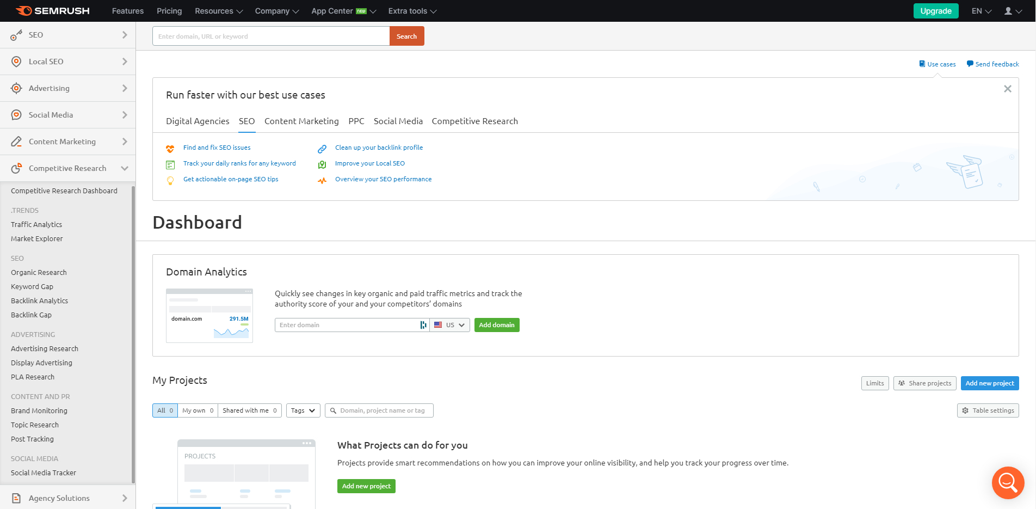Select the My own projects filter
The image size is (1036, 509).
(x=198, y=410)
